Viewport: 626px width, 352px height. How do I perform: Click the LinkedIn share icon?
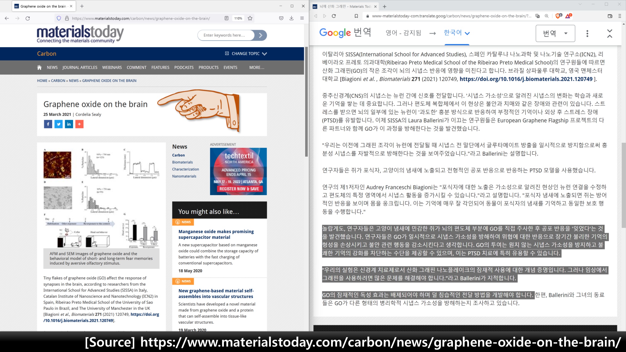69,124
